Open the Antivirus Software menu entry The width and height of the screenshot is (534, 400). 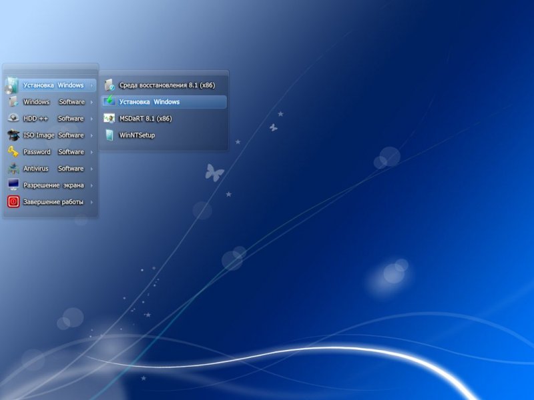tap(50, 169)
